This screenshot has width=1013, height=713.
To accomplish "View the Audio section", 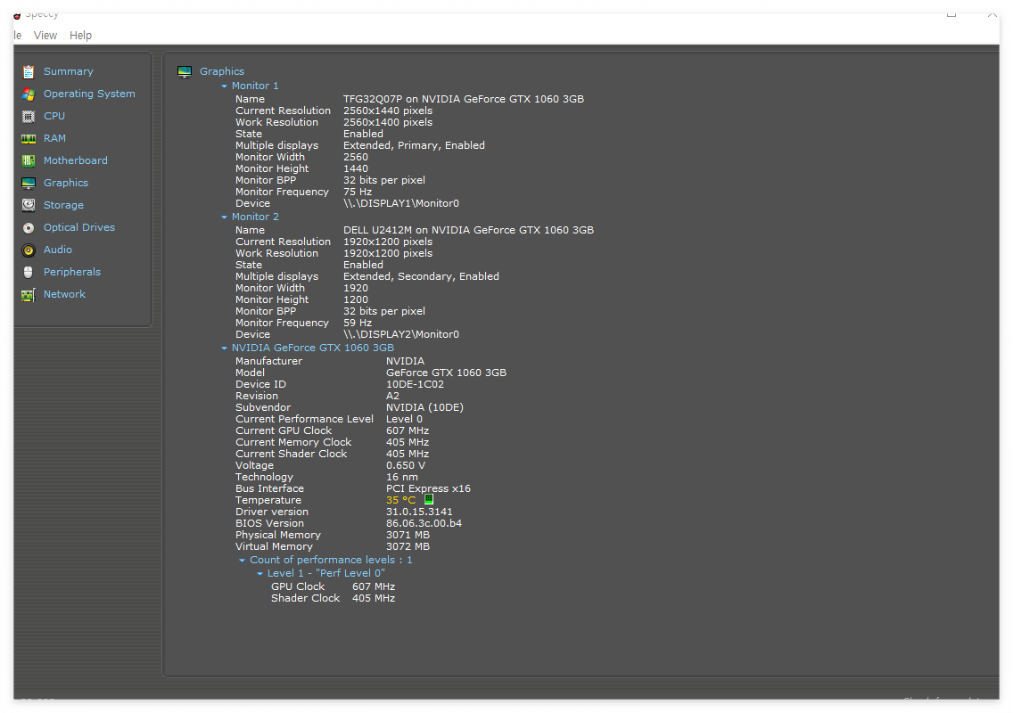I will pos(57,250).
